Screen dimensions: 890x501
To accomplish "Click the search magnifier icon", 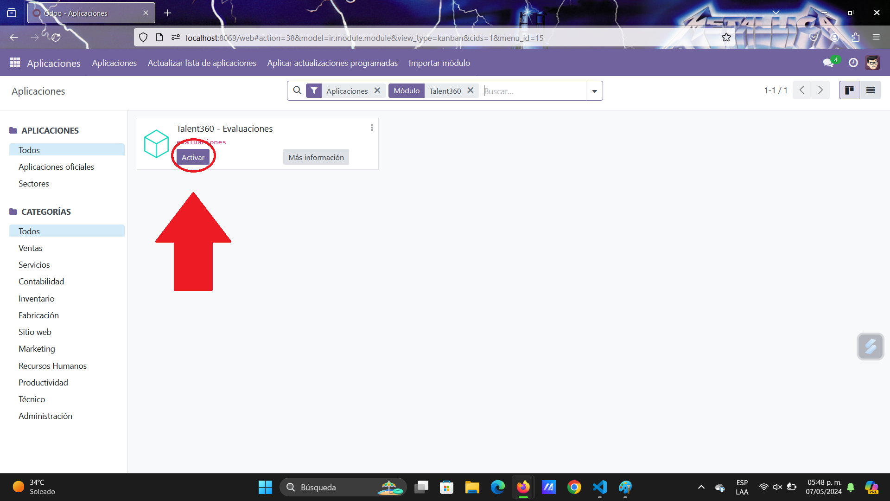I will 298,90.
